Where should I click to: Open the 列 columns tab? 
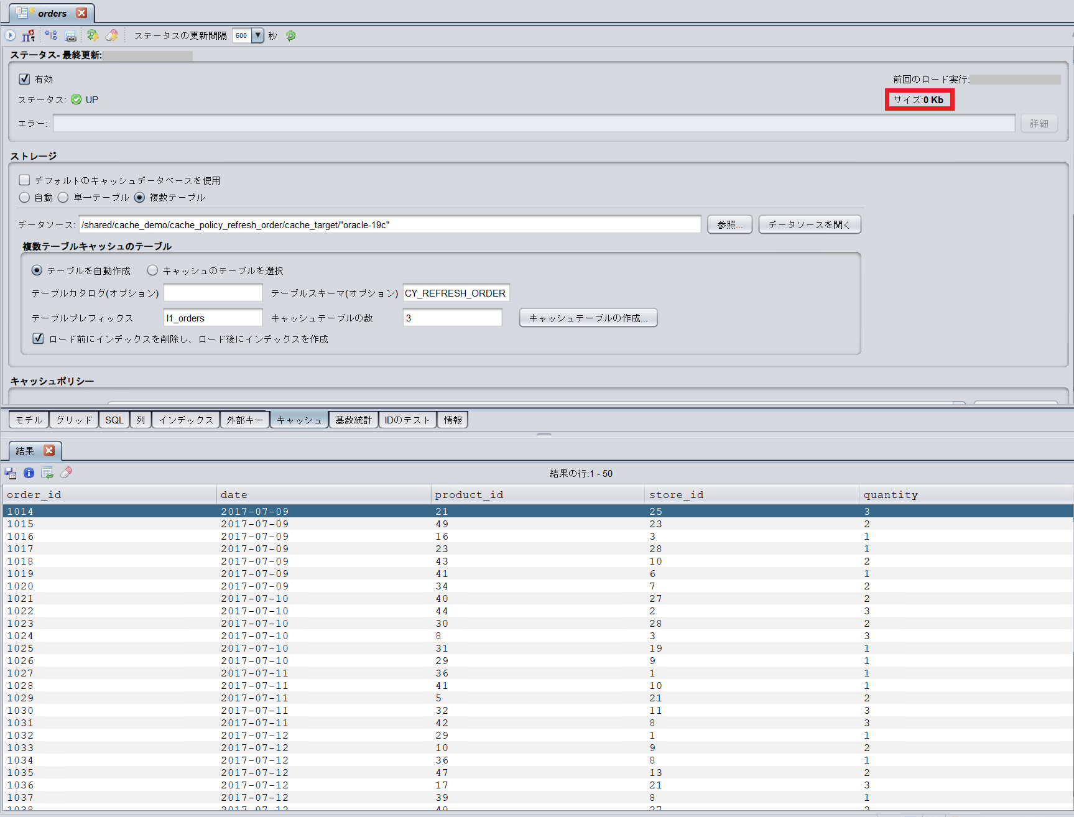(141, 420)
